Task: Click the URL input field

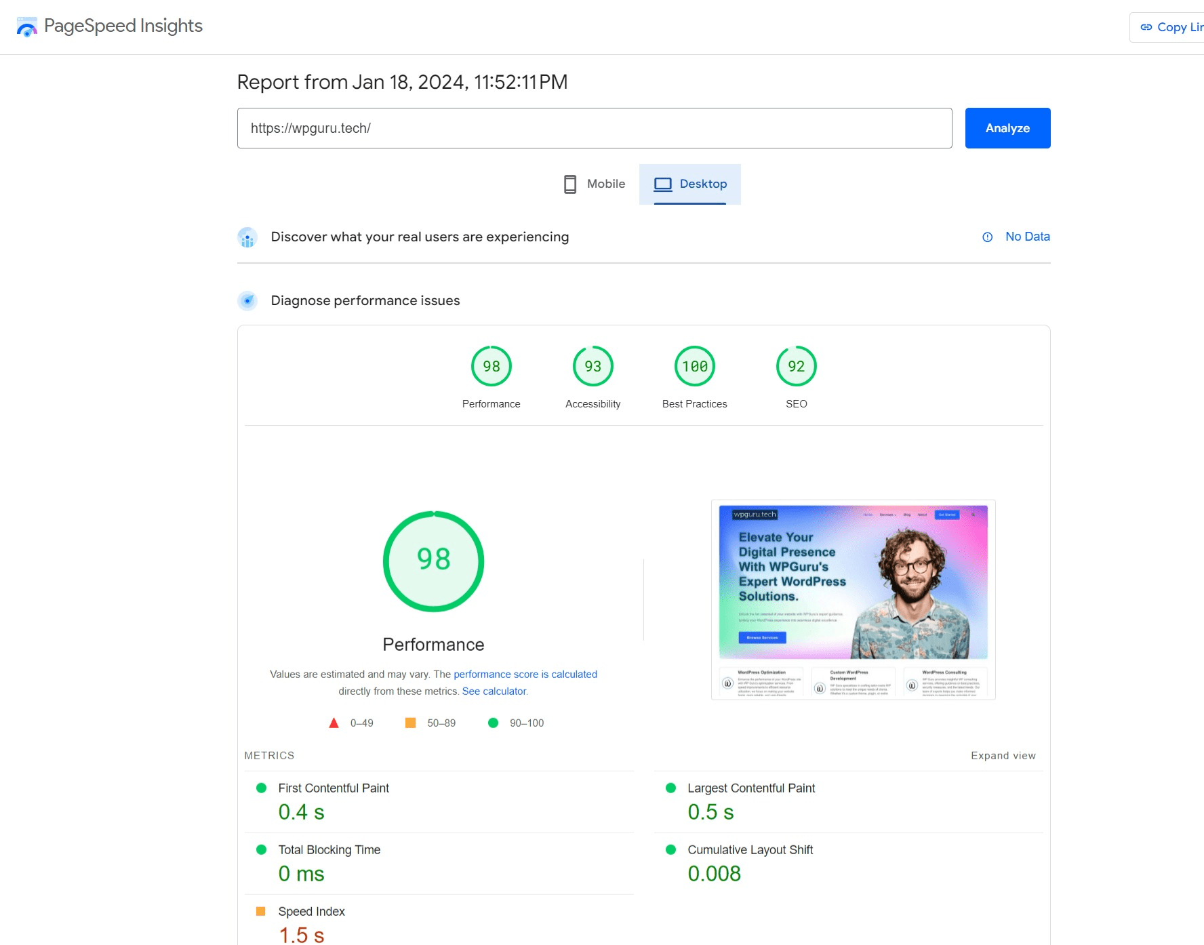Action: click(x=594, y=128)
